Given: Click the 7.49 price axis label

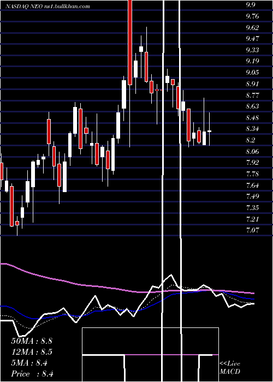Looking at the screenshot, I should click(x=252, y=196).
